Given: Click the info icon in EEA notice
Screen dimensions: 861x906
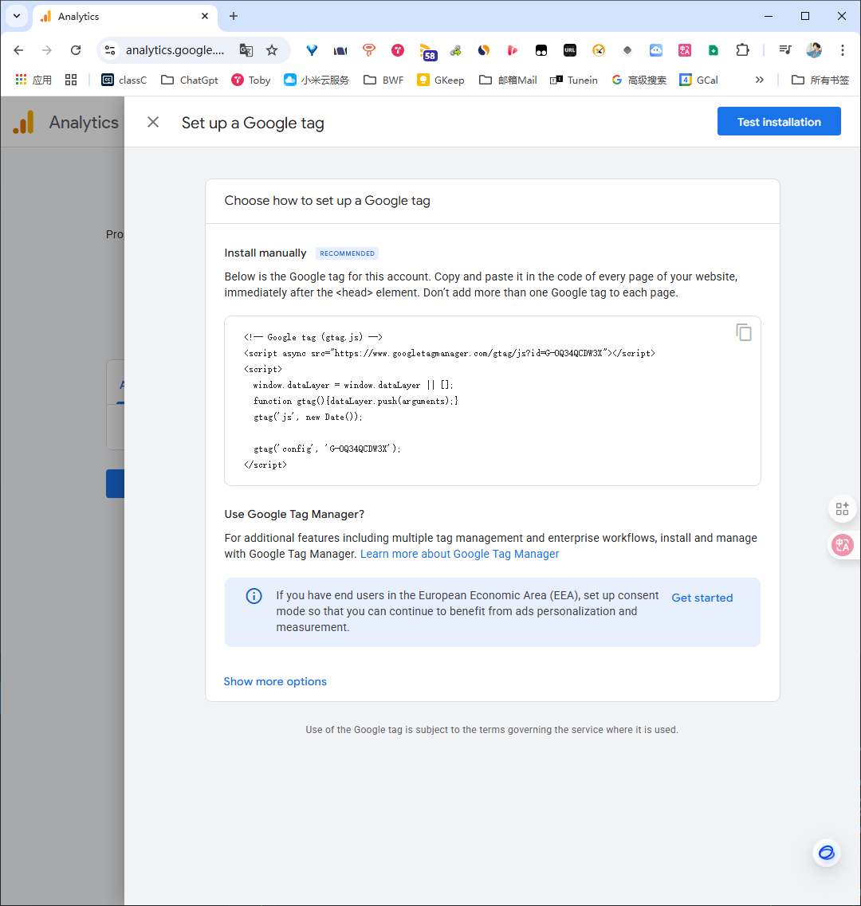Looking at the screenshot, I should pyautogui.click(x=254, y=596).
